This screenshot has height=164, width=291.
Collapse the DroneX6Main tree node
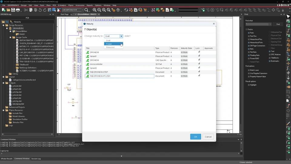tap(10, 31)
